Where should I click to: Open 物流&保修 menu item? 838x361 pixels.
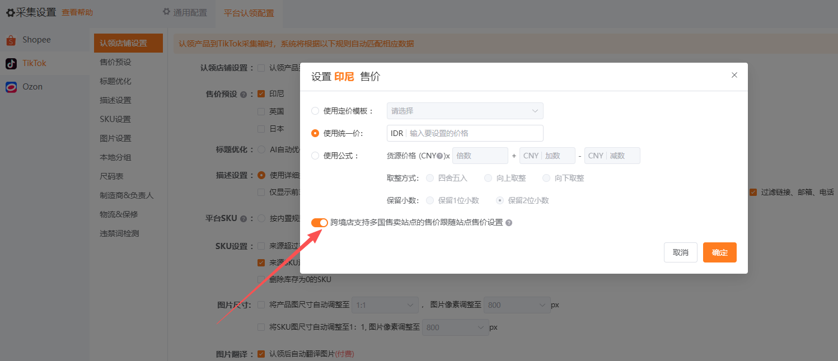[x=128, y=214]
